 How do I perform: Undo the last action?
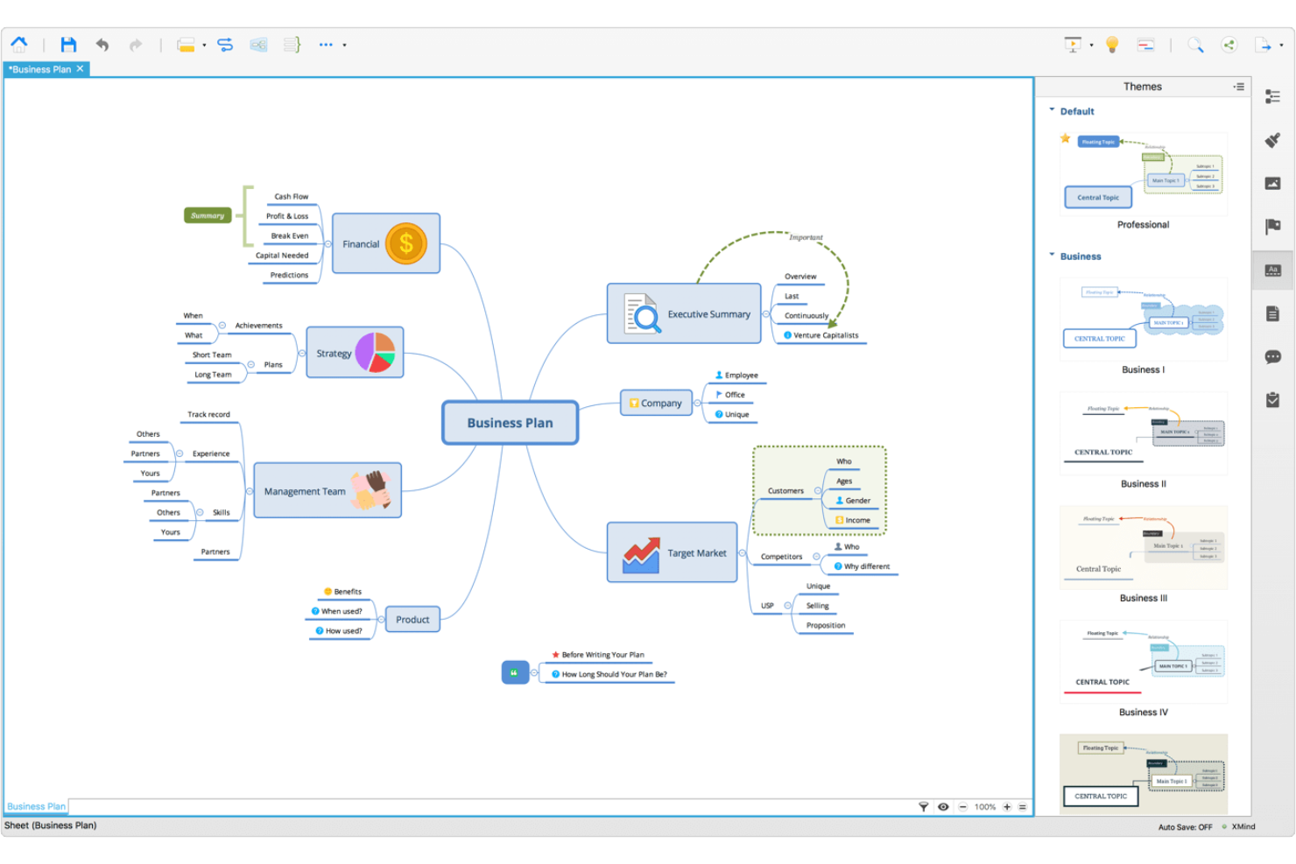(x=102, y=45)
